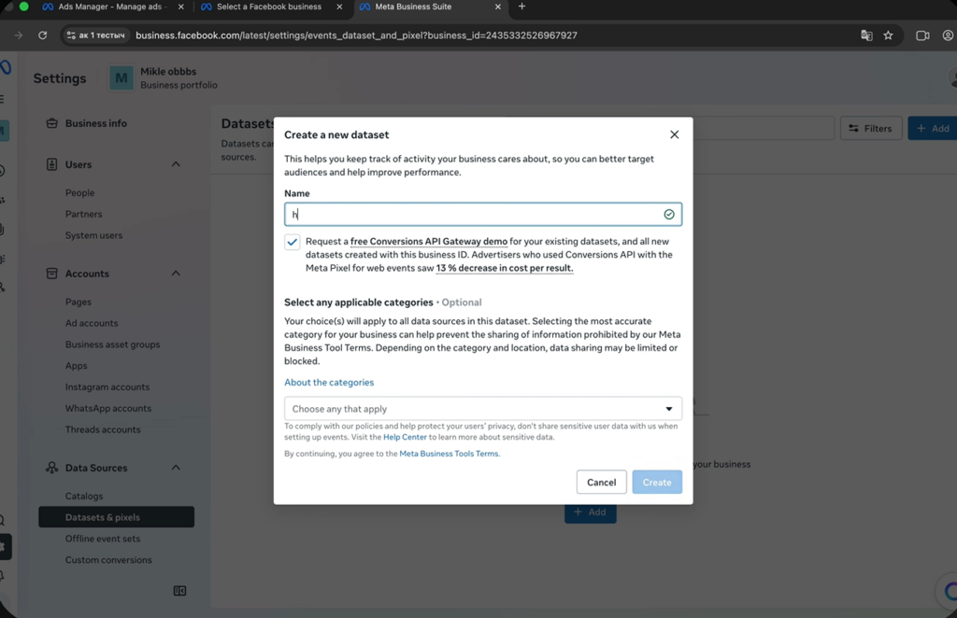
Task: Click the green validation check icon
Action: (669, 214)
